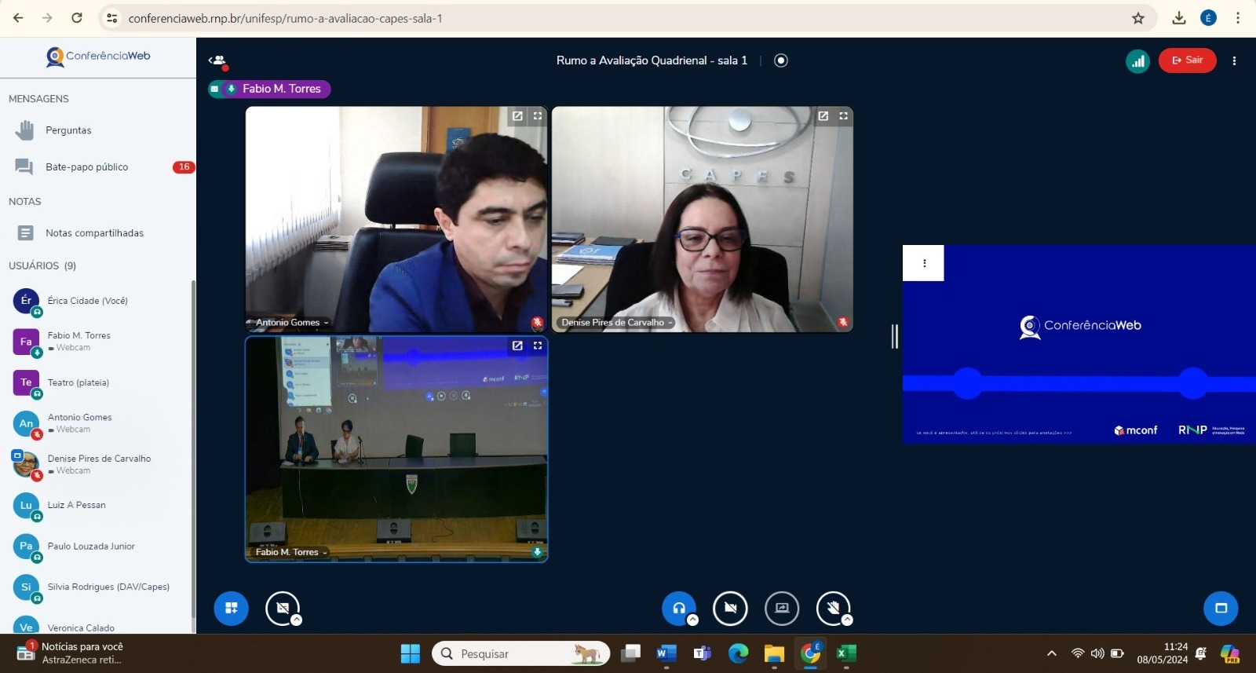Open Microsoft Teams from taskbar
The width and height of the screenshot is (1256, 673).
click(x=702, y=653)
